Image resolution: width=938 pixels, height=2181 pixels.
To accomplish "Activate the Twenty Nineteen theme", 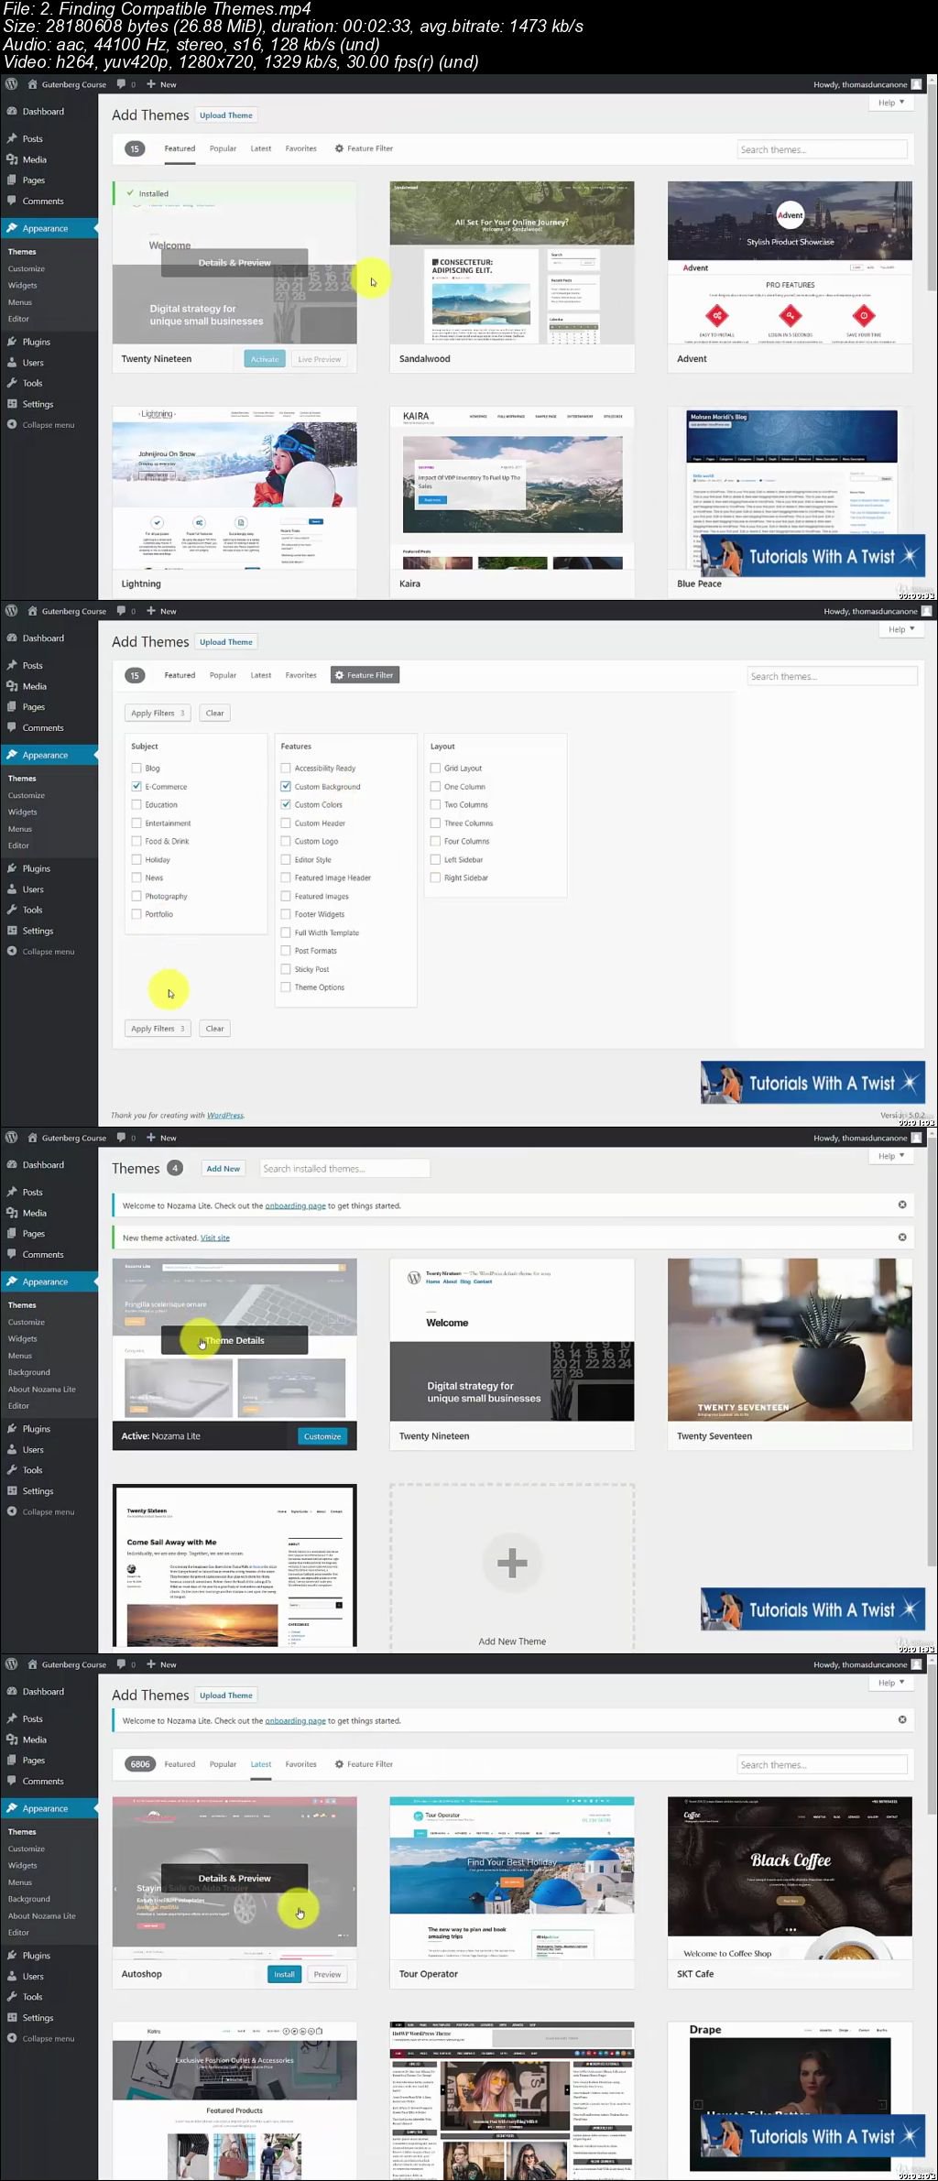I will (x=265, y=359).
